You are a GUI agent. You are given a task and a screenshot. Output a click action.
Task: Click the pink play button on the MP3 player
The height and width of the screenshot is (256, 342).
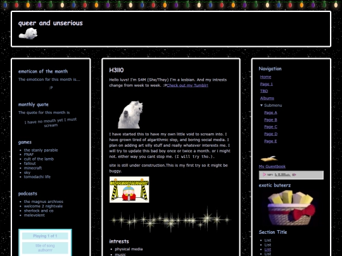coord(264,174)
